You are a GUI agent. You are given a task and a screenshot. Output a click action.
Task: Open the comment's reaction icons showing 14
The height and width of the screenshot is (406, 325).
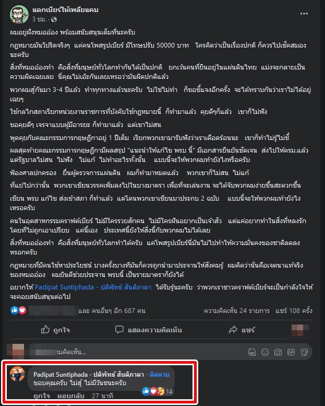click(157, 391)
